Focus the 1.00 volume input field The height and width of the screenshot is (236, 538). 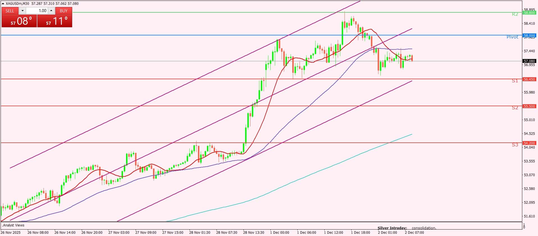coord(37,11)
